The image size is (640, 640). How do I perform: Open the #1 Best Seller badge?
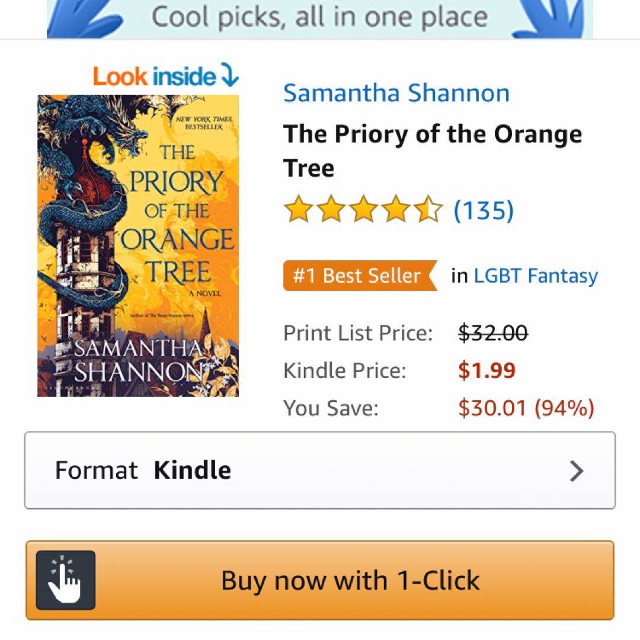click(360, 276)
